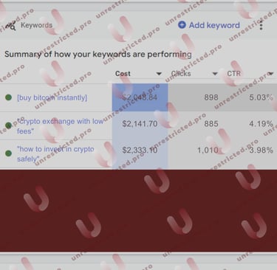Click green status dot for buy bitcoin instantly
Image resolution: width=277 pixels, height=270 pixels.
8,97
